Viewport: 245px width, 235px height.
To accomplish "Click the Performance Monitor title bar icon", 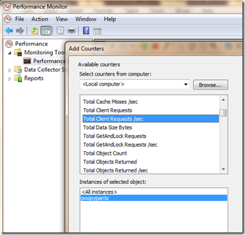I will (7, 6).
